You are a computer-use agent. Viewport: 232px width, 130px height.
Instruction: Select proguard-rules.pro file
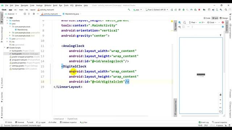coord(24,60)
